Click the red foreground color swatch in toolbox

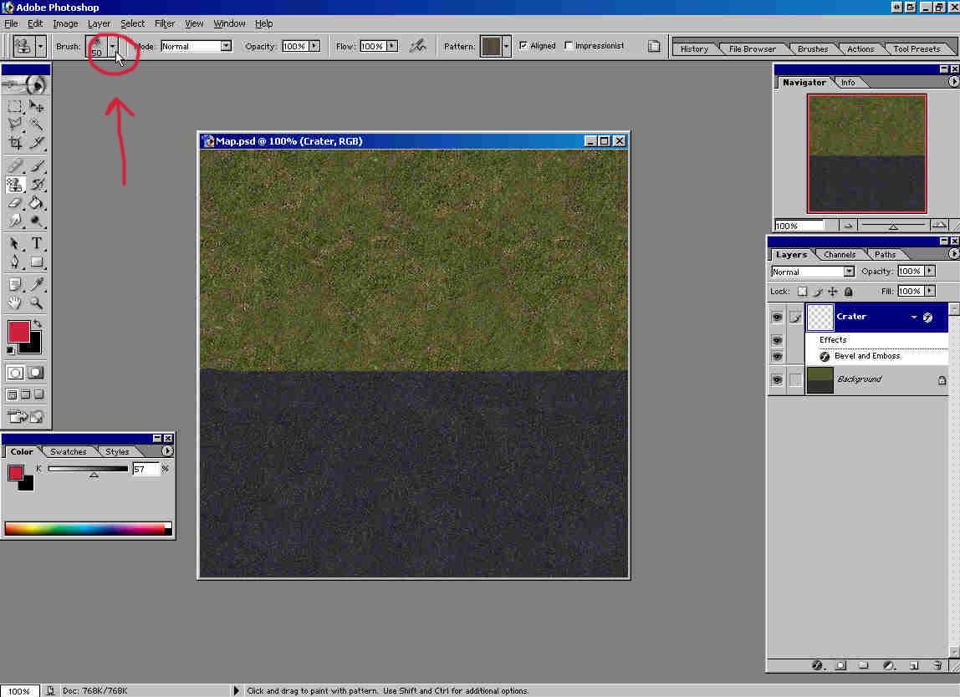[18, 331]
